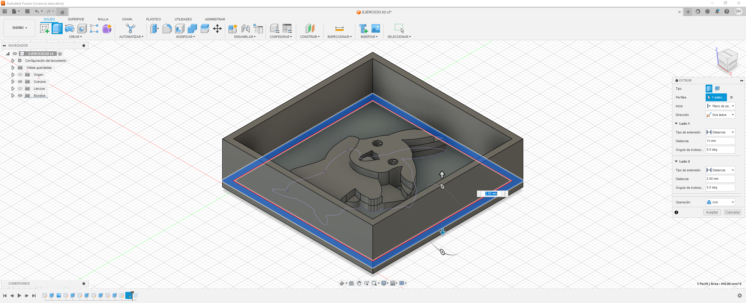
Task: Select the Joint tool icon
Action: [x=245, y=29]
